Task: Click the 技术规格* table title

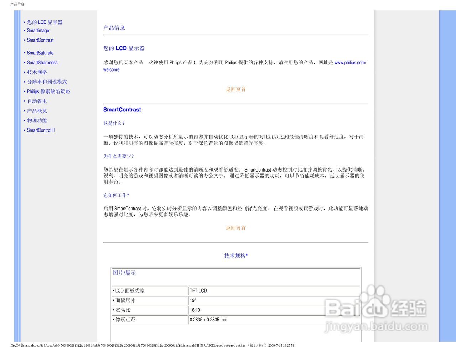Action: (x=236, y=256)
